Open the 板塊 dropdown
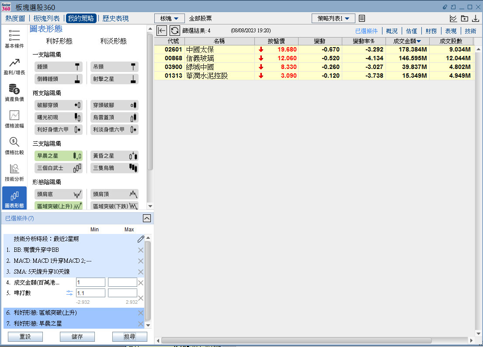The image size is (483, 347). coord(170,18)
